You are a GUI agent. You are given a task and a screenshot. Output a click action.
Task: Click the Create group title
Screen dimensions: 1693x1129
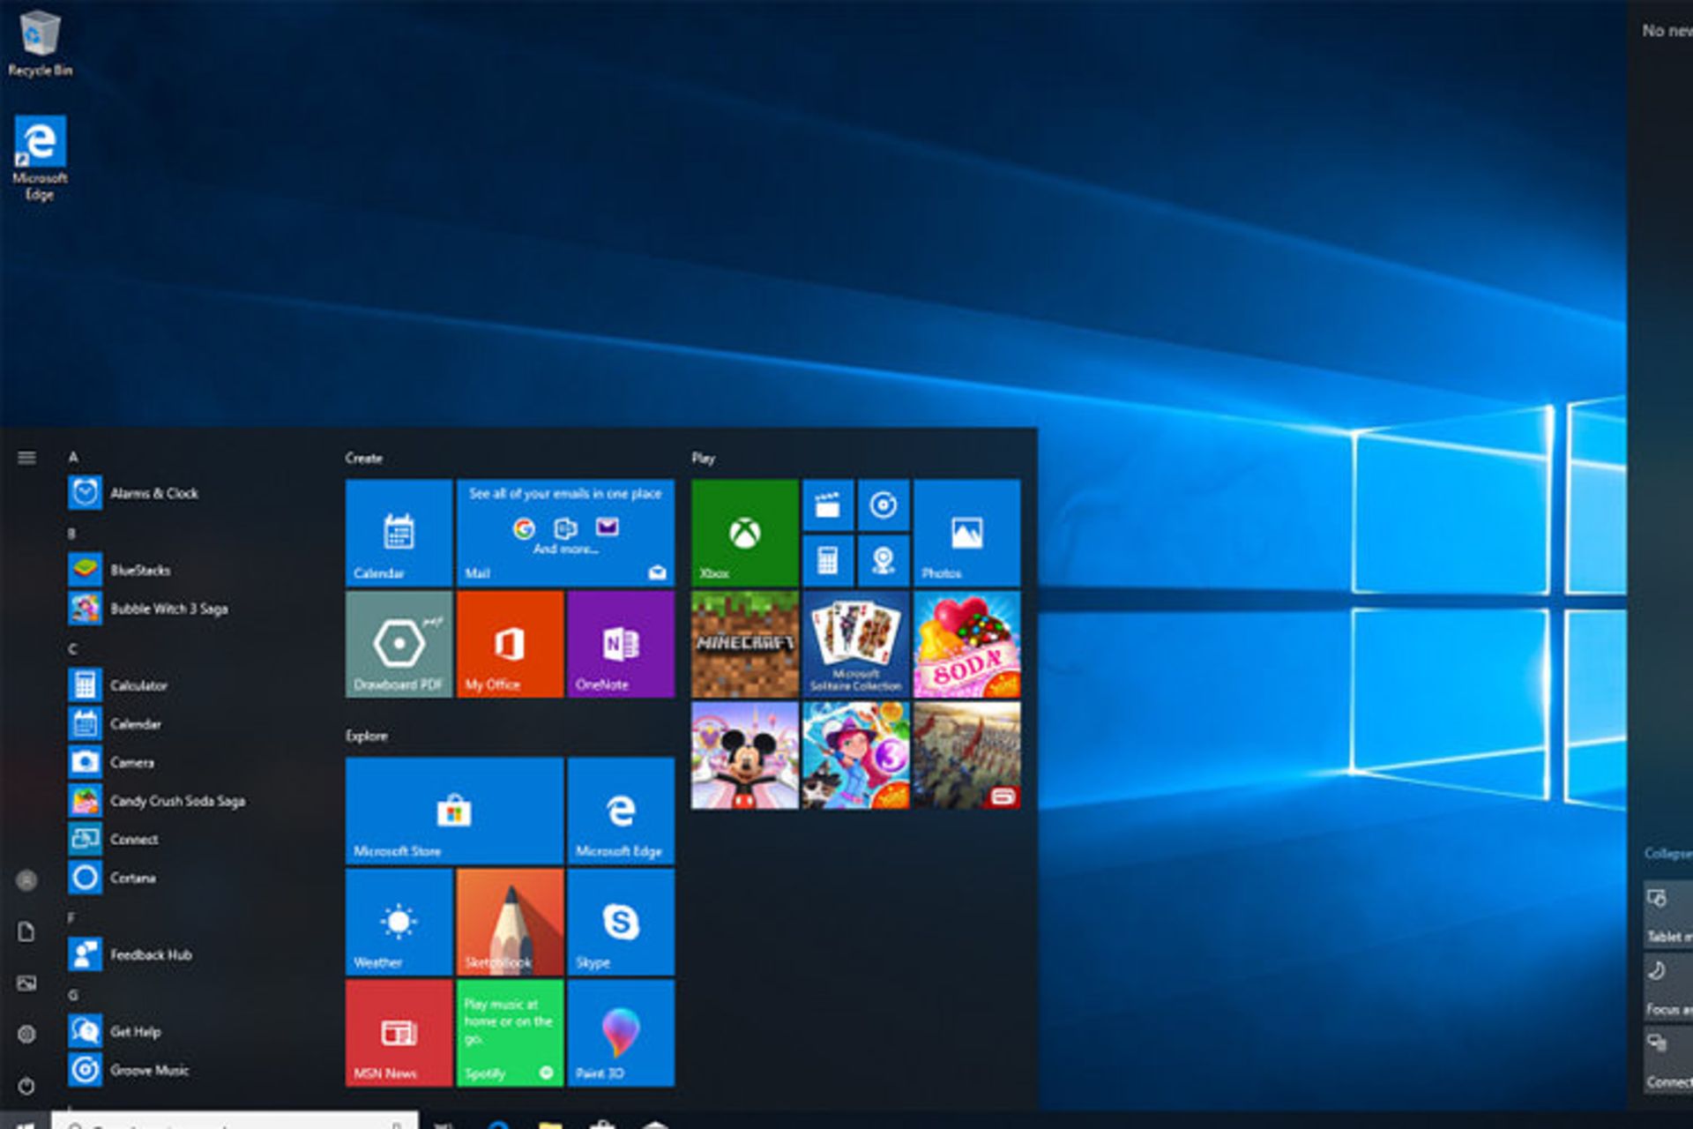pyautogui.click(x=364, y=458)
